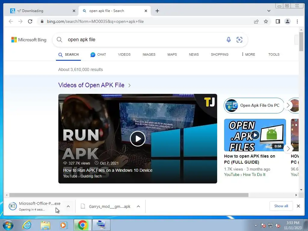The image size is (308, 231).
Task: Play the 'How to Run APK Files' video
Action: tap(137, 139)
